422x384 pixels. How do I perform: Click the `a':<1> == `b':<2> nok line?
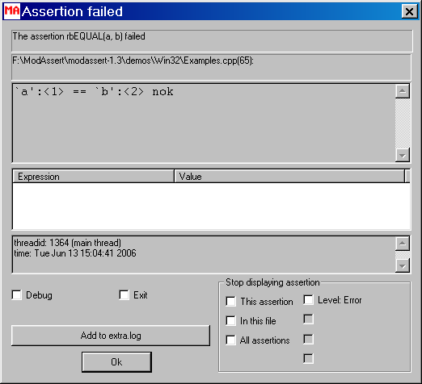(94, 92)
